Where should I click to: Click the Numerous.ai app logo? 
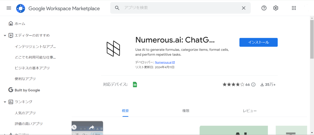tap(113, 48)
